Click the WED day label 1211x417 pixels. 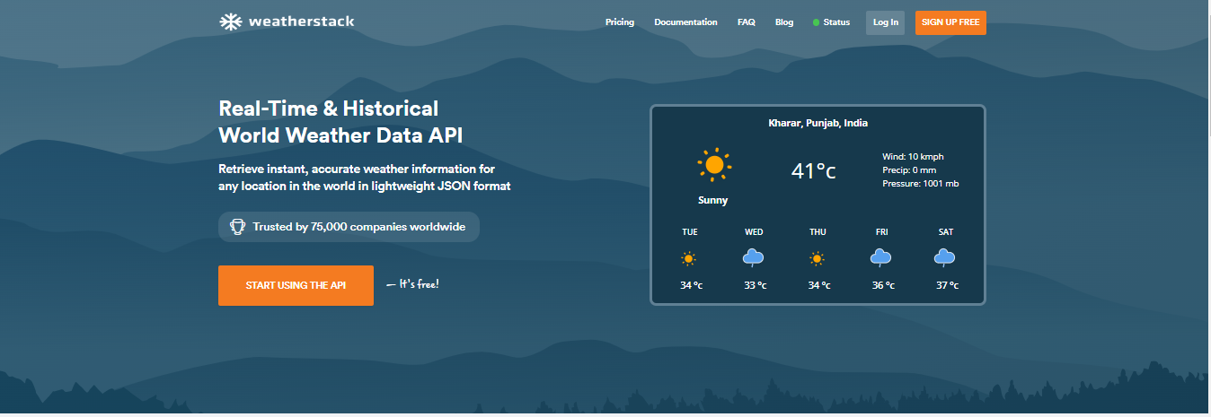[754, 232]
